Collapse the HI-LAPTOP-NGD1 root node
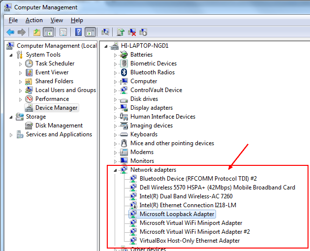310x251 pixels. pos(106,46)
